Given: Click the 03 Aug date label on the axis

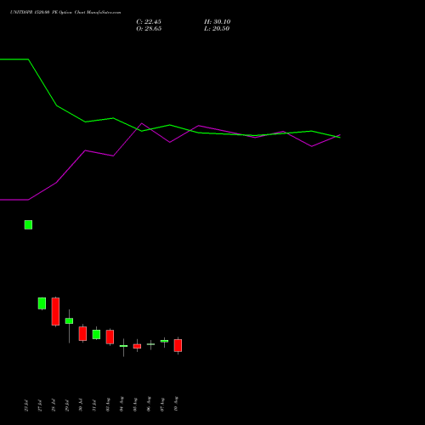Looking at the screenshot, I should click(x=108, y=405).
